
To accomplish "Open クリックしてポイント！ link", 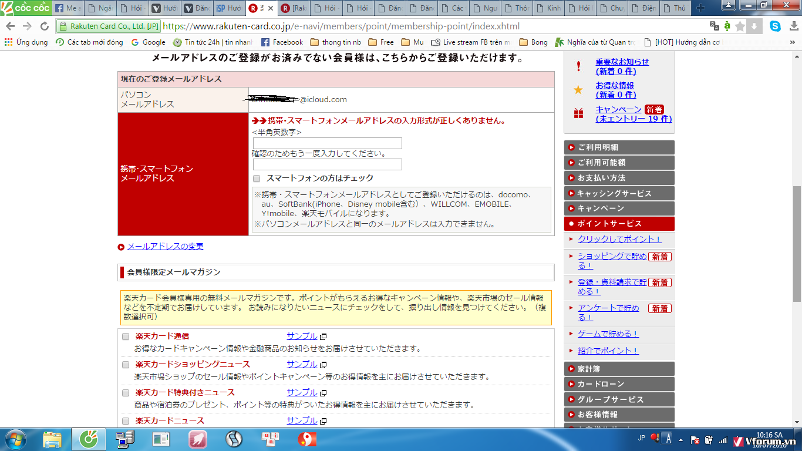I will coord(619,239).
